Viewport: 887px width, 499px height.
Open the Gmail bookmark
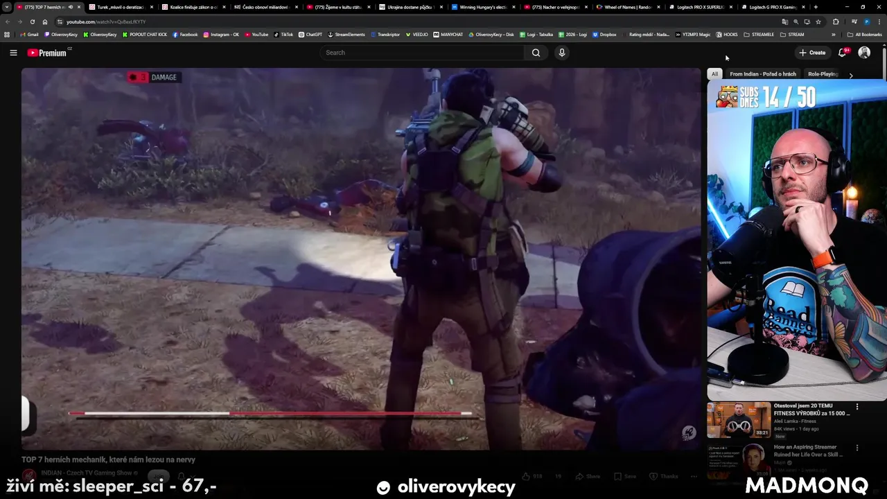click(x=29, y=35)
